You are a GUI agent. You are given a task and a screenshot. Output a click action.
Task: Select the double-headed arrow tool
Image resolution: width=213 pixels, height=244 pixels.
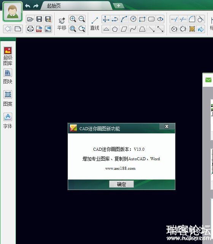coord(160,29)
